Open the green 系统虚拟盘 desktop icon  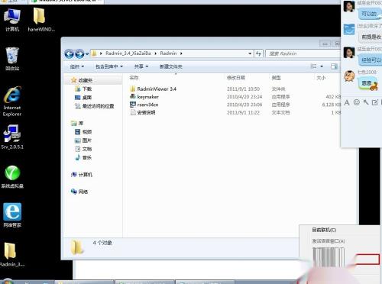(12, 176)
